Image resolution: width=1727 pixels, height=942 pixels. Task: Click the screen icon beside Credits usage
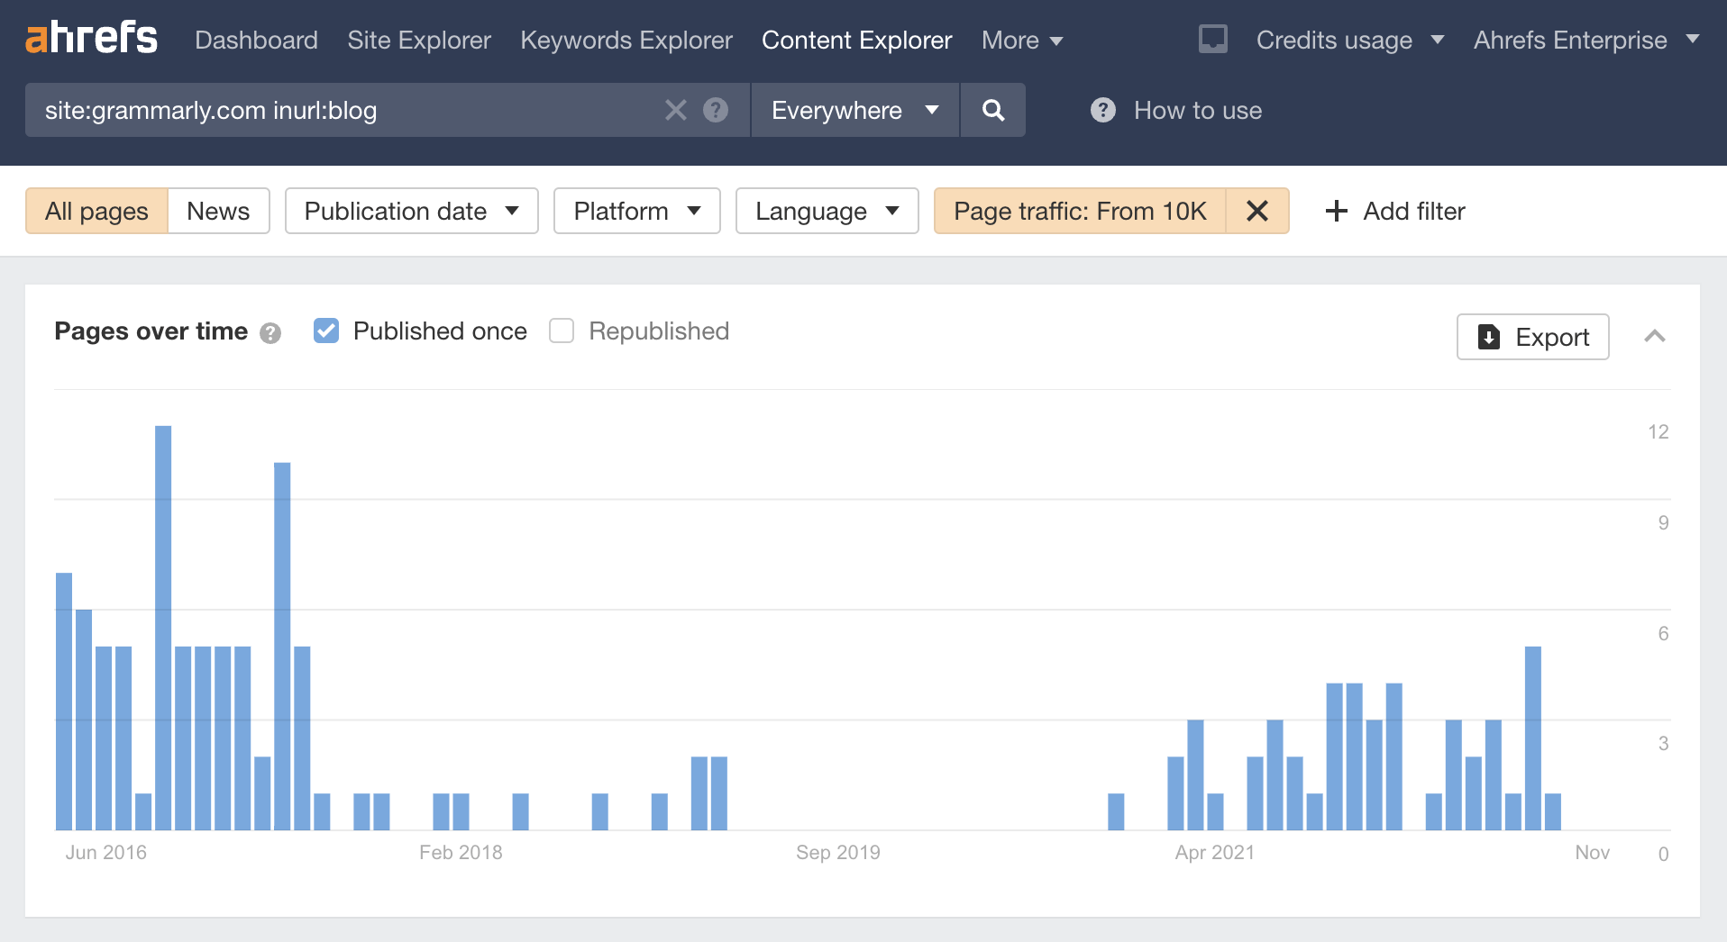click(x=1213, y=39)
